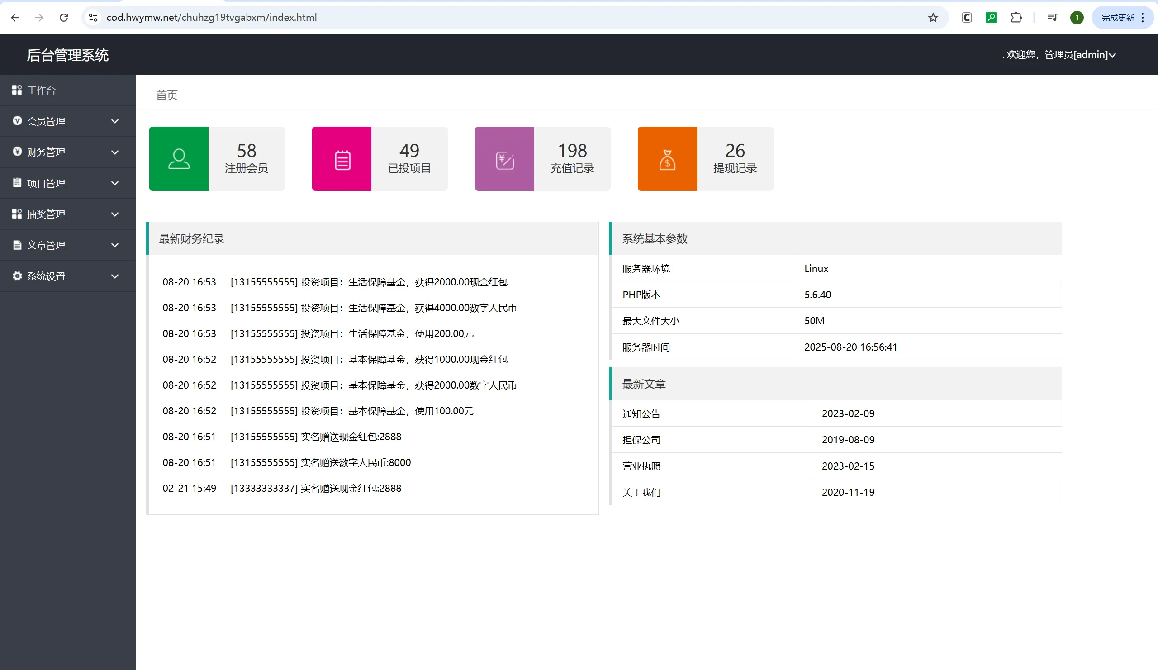The height and width of the screenshot is (670, 1158).
Task: Click the site information icon in address bar
Action: click(93, 18)
